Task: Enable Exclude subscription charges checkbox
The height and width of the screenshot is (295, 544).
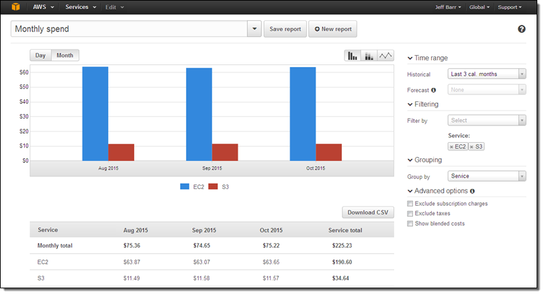Action: click(410, 204)
